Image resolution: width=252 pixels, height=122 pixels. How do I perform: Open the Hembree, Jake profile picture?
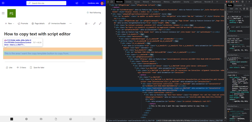[x=102, y=3]
